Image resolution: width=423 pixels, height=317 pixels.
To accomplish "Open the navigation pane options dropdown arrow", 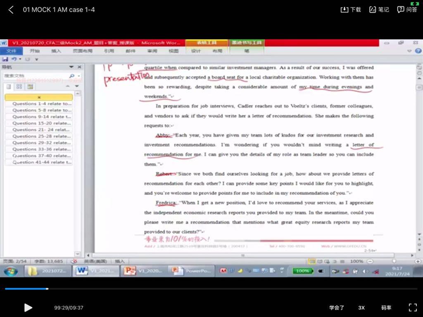I will tap(71, 67).
